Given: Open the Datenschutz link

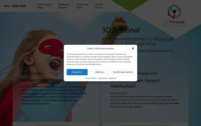Looking at the screenshot, I should [103, 78].
